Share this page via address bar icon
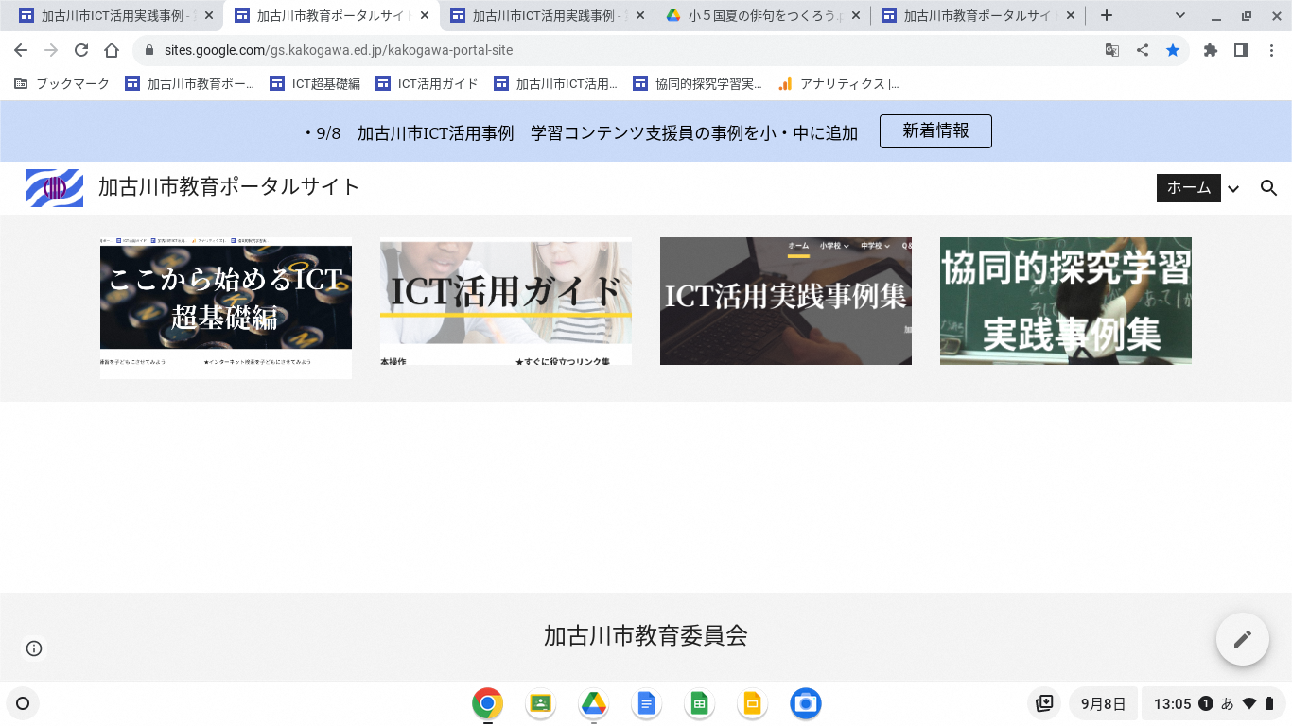Image resolution: width=1292 pixels, height=726 pixels. tap(1143, 50)
